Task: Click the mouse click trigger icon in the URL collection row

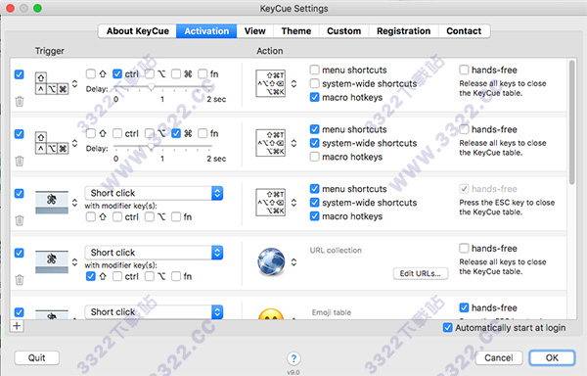Action: click(52, 261)
